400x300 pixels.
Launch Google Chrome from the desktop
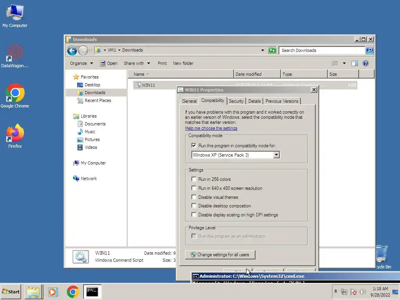(15, 96)
